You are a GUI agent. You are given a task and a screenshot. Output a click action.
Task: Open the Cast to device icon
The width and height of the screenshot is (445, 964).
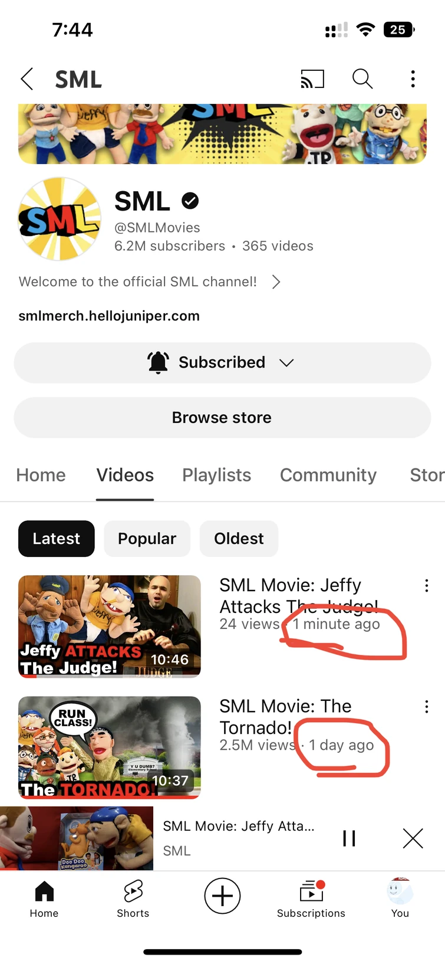[x=312, y=78]
